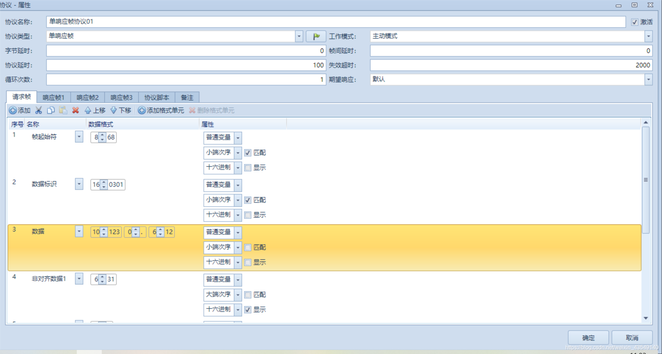
Task: Click the green flag button beside 协议类型
Action: coord(316,36)
